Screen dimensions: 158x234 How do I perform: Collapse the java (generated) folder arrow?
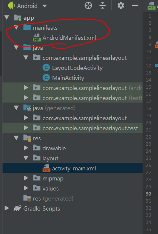[16, 108]
